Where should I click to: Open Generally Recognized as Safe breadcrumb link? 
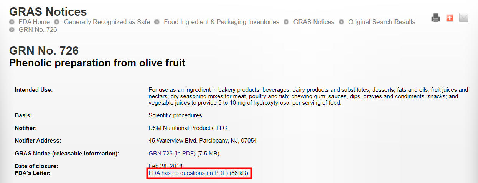point(107,22)
